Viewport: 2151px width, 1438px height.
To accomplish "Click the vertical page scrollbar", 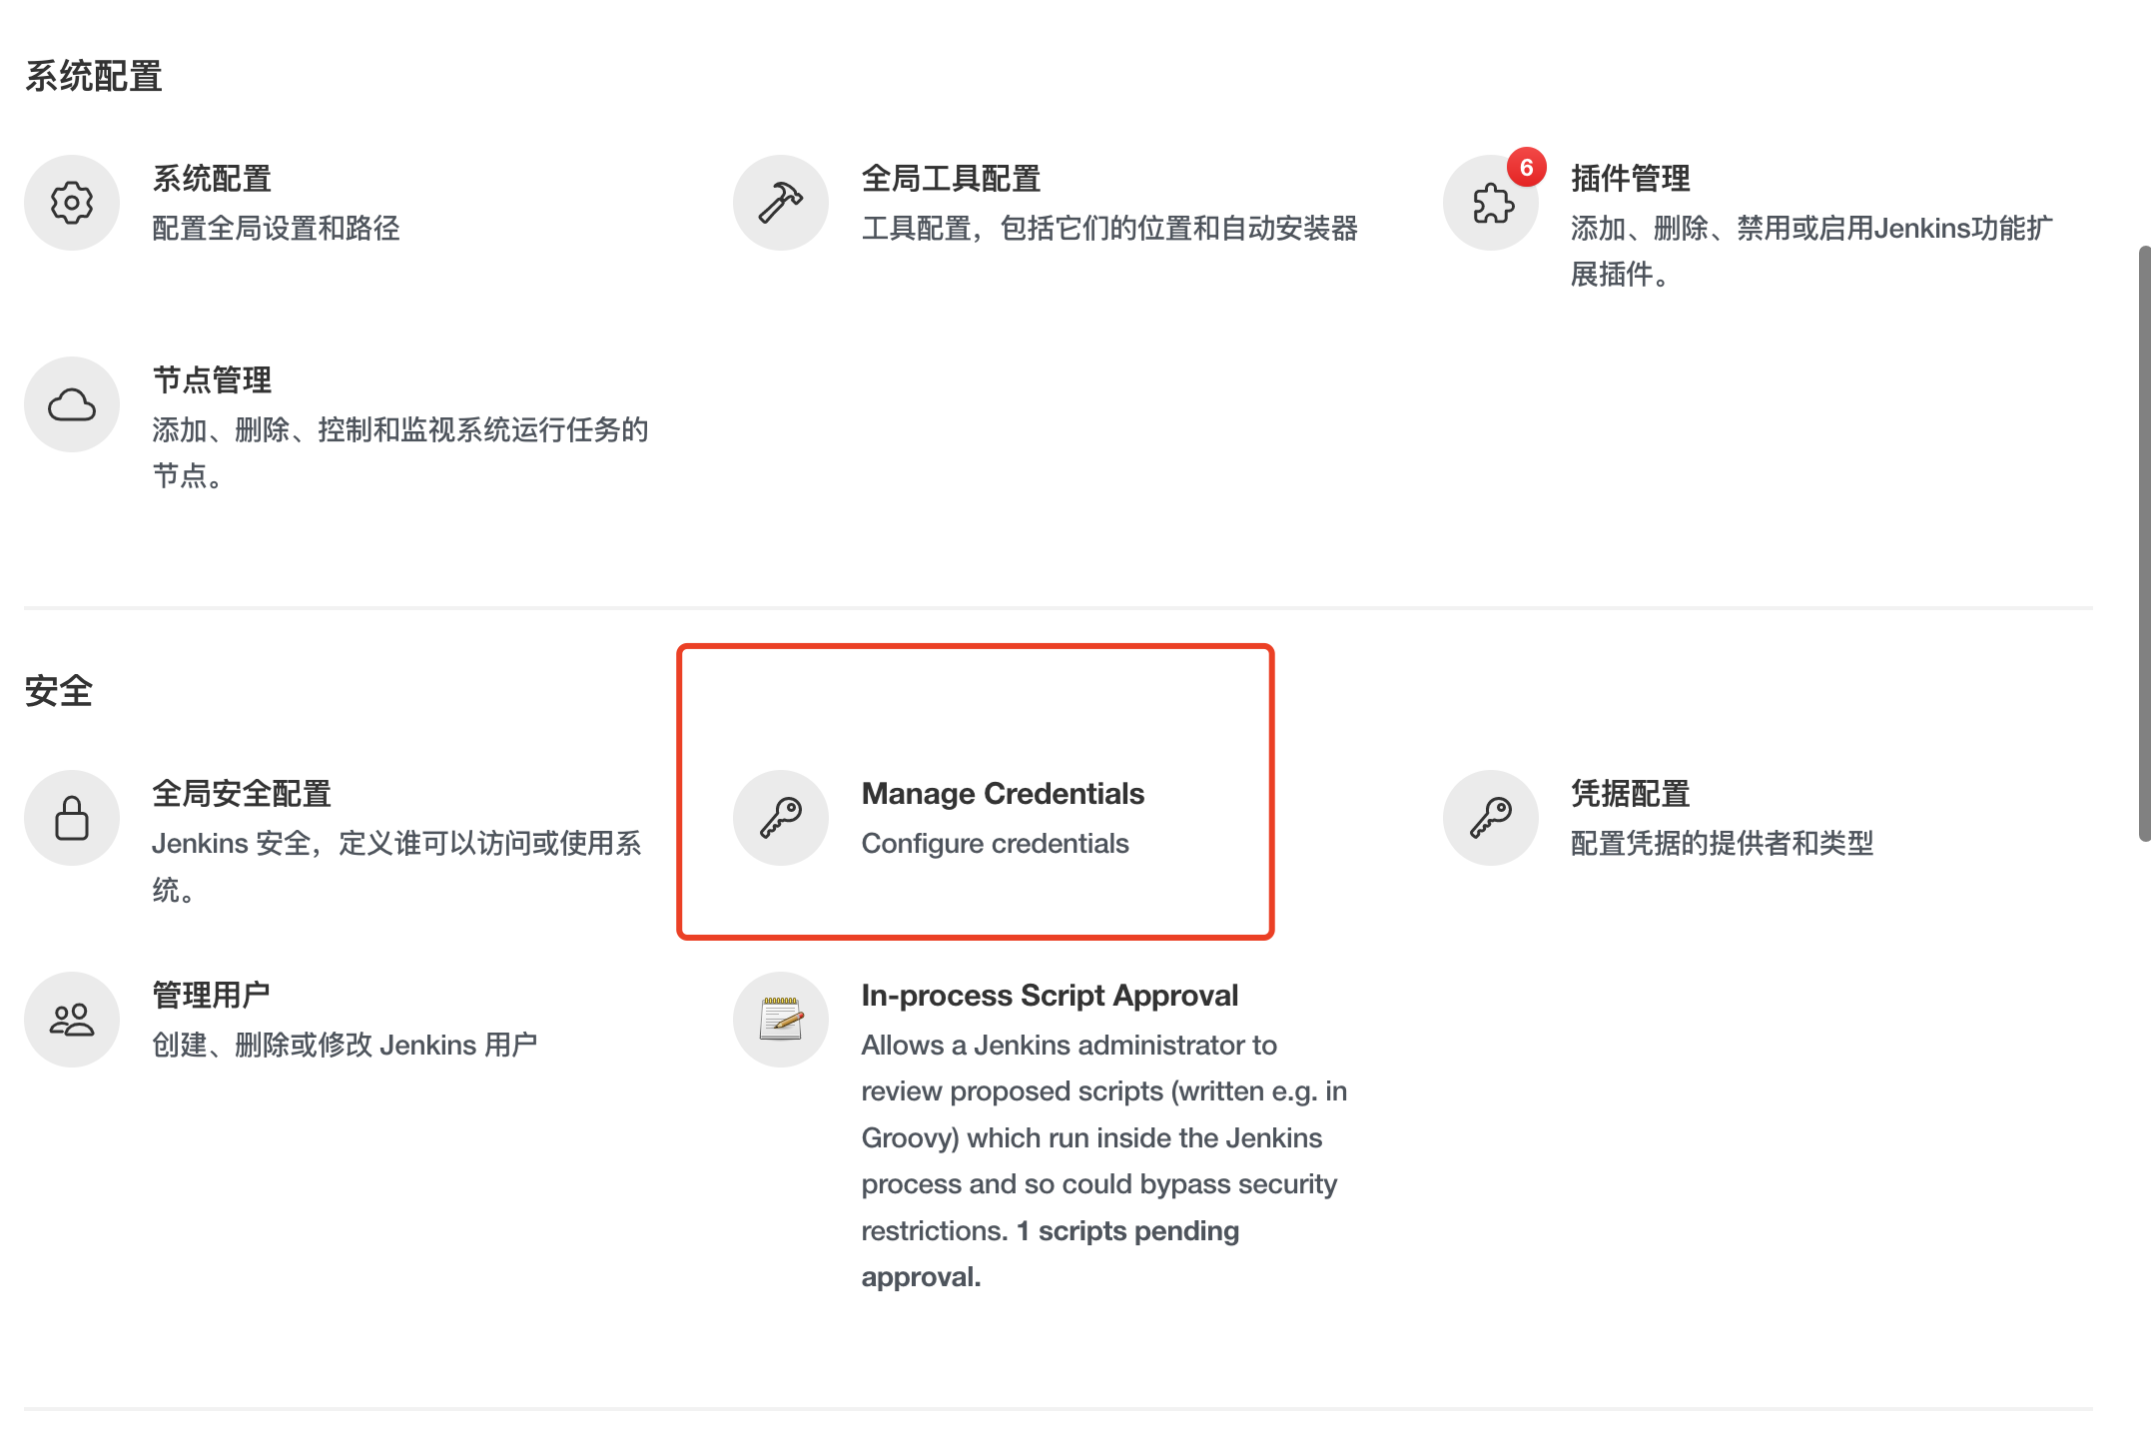I will pos(2144,543).
